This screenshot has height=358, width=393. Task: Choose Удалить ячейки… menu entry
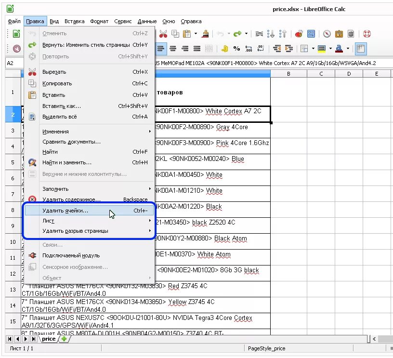click(x=89, y=211)
